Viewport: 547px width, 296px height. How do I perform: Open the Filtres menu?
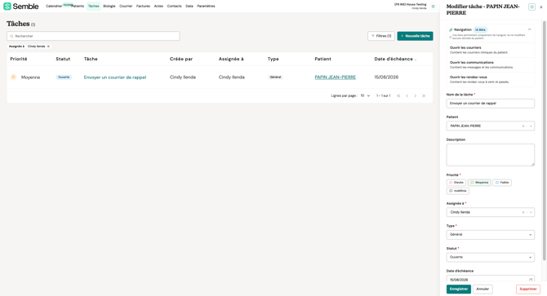[x=381, y=36]
